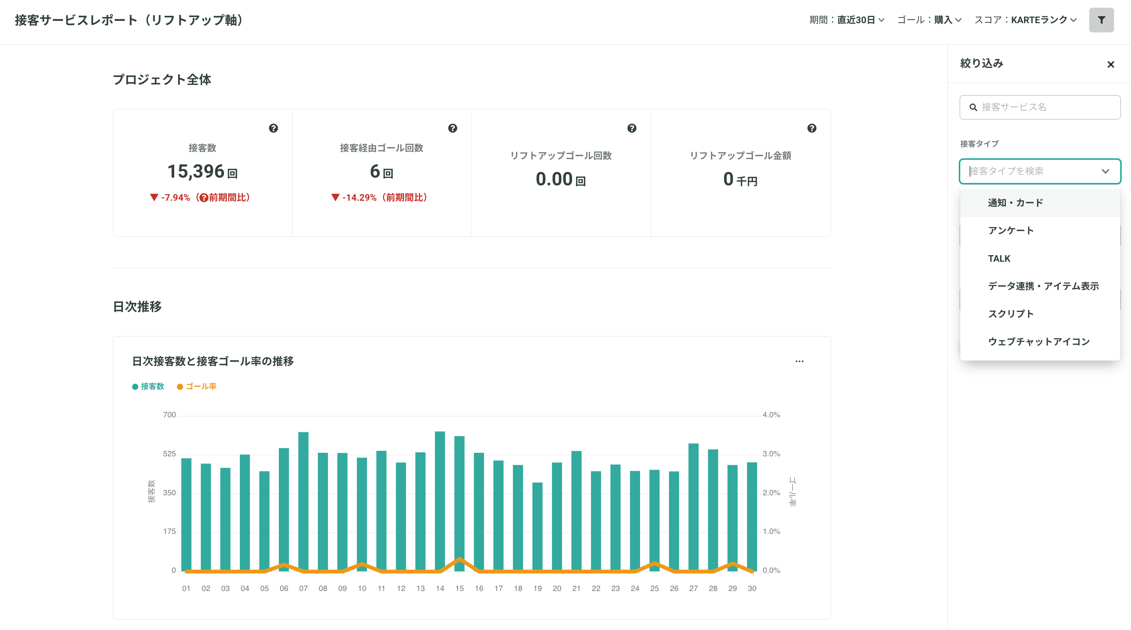Click the goal-rate peak at day 15
Screen dimensions: 1131x630
pyautogui.click(x=459, y=559)
